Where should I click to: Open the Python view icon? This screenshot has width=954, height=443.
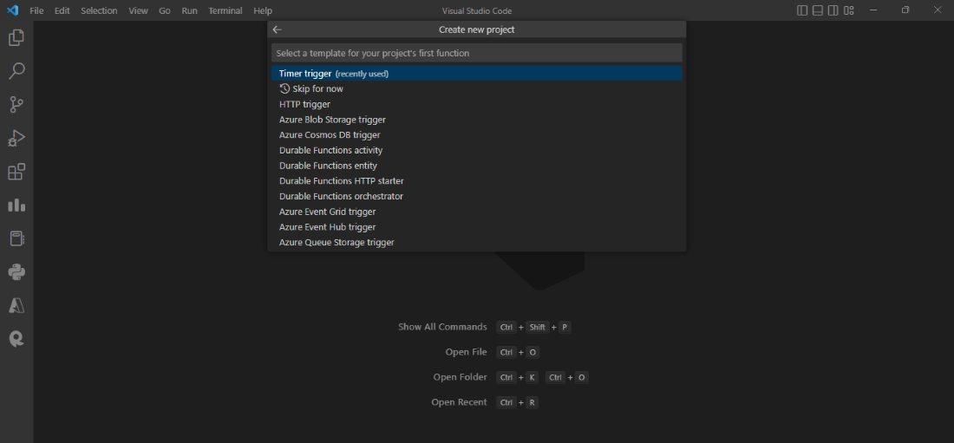pyautogui.click(x=16, y=272)
